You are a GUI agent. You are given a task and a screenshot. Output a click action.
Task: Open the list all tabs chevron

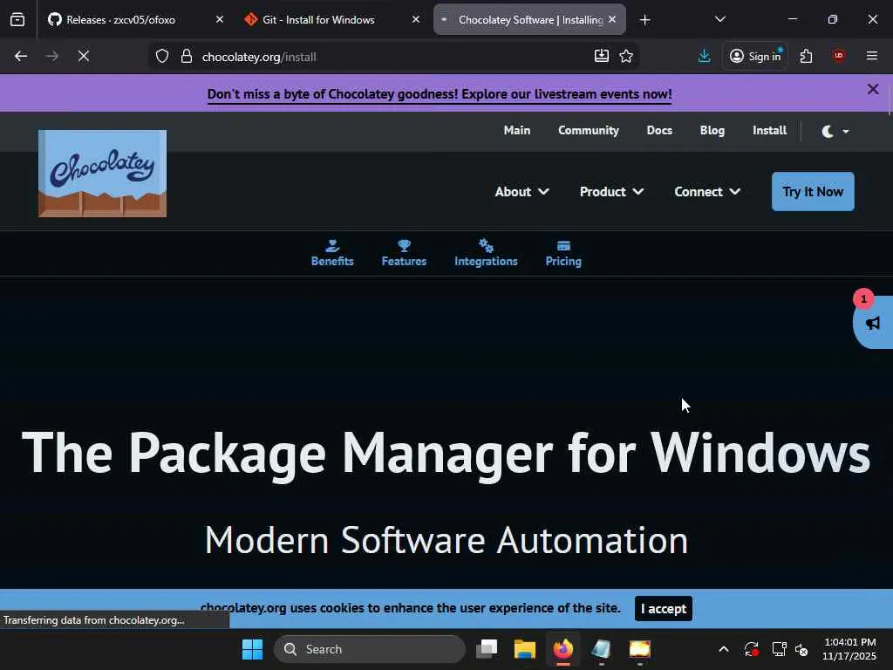pos(719,19)
